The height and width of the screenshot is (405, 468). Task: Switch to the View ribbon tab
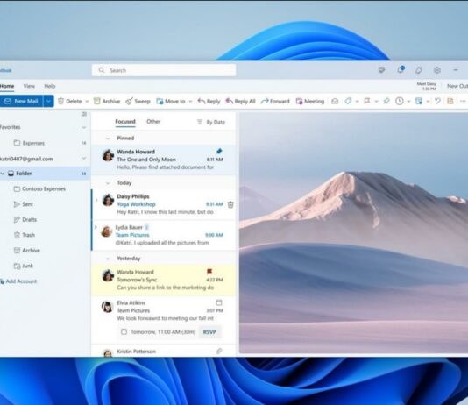point(29,86)
